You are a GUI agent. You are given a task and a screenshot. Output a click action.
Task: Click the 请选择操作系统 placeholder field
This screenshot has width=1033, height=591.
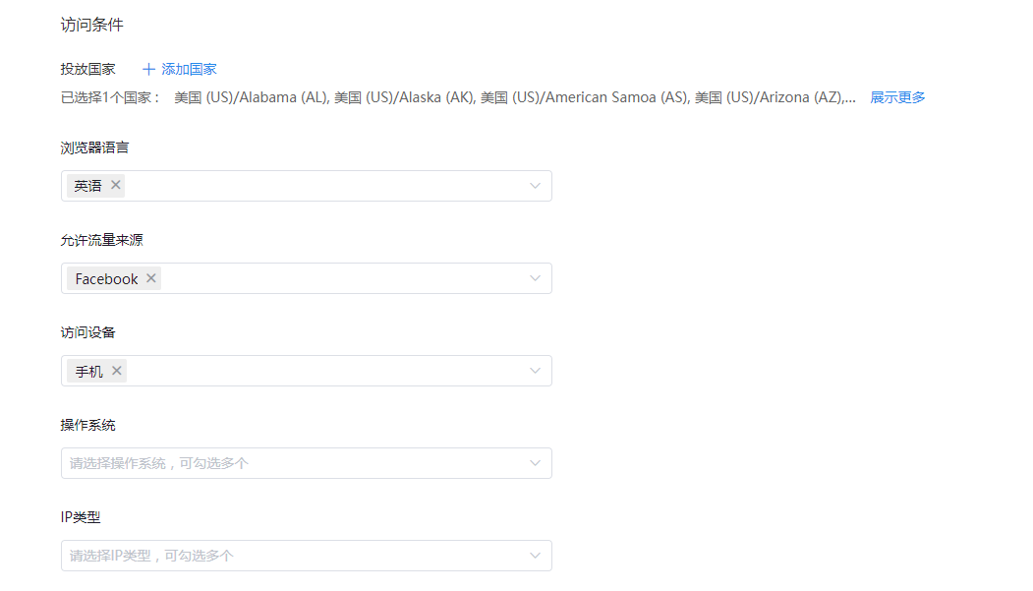pyautogui.click(x=307, y=463)
